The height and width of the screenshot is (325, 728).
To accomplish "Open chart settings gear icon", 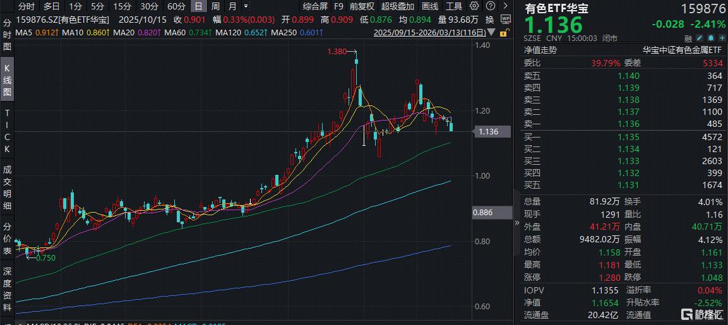I will click(474, 6).
